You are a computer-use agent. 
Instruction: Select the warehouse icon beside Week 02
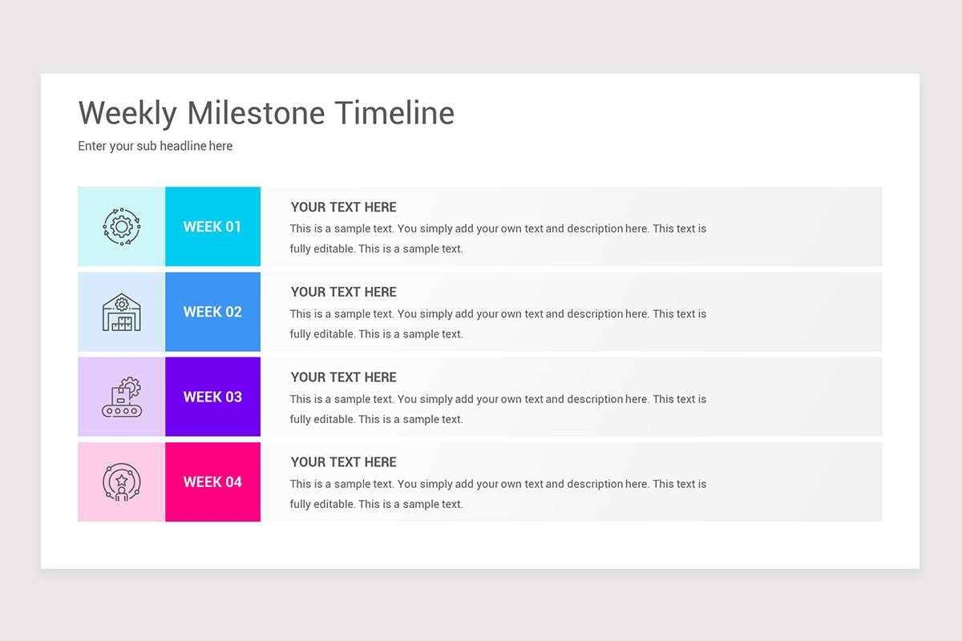pos(122,312)
